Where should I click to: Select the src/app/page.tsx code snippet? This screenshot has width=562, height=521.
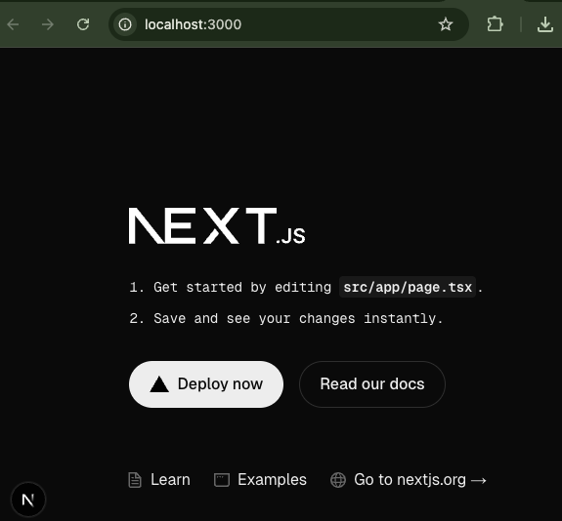408,287
